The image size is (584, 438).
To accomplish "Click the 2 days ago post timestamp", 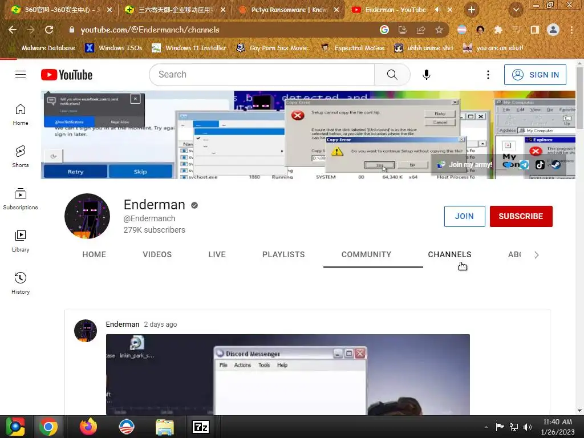I will pos(160,325).
